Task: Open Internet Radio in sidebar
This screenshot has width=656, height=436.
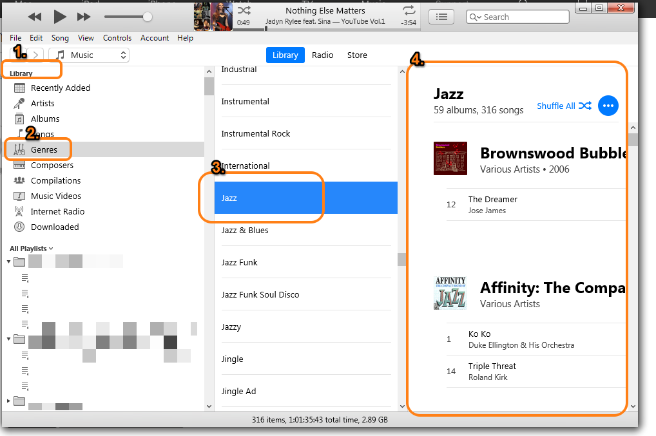Action: coord(57,211)
